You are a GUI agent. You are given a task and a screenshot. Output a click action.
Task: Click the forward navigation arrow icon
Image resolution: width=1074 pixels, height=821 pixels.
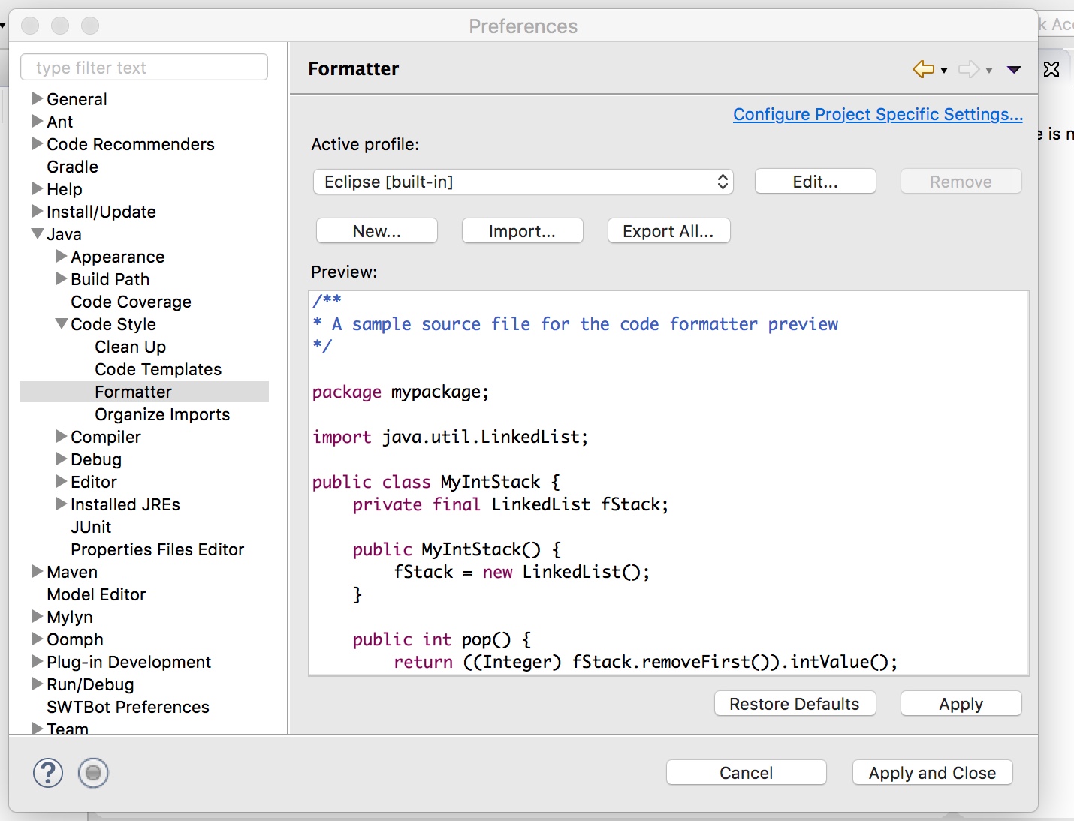click(x=969, y=69)
